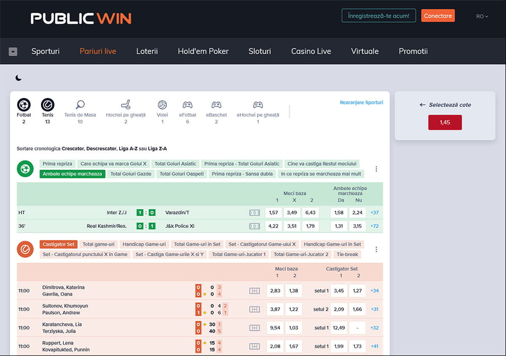
Task: Click the red 1,45 odds button
Action: (x=445, y=123)
